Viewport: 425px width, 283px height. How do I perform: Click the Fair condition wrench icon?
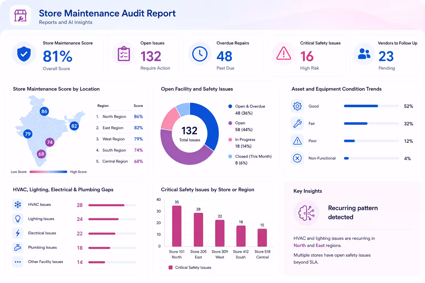(297, 124)
